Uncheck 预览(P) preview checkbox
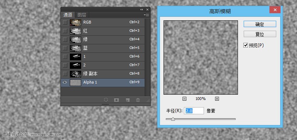This screenshot has height=140, width=297. coord(246,45)
